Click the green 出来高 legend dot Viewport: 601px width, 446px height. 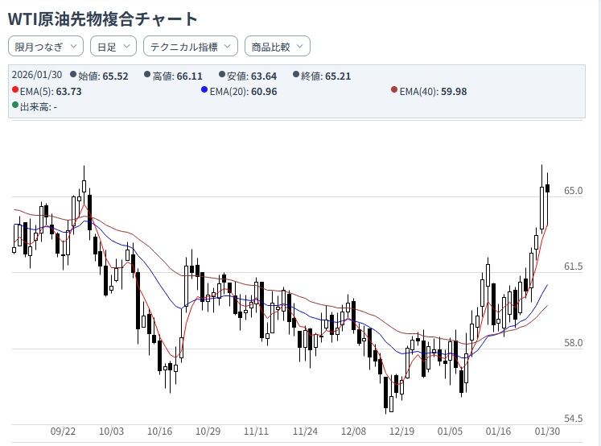pyautogui.click(x=16, y=105)
